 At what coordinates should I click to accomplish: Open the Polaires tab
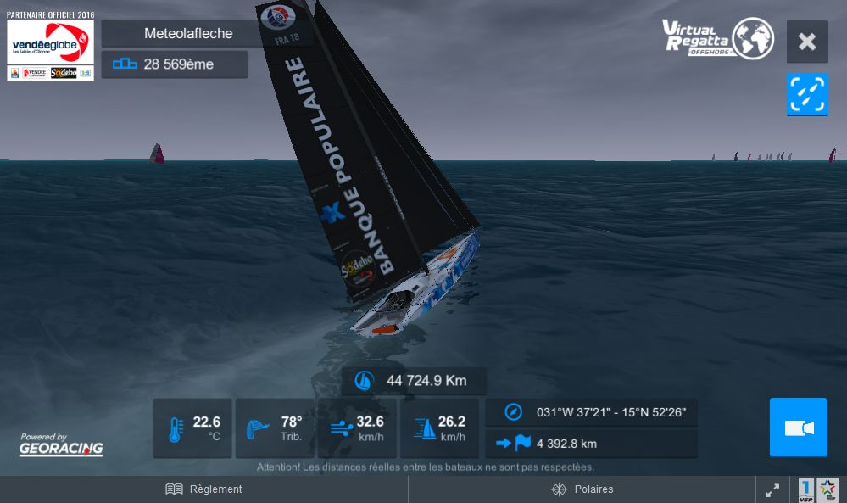pos(582,489)
